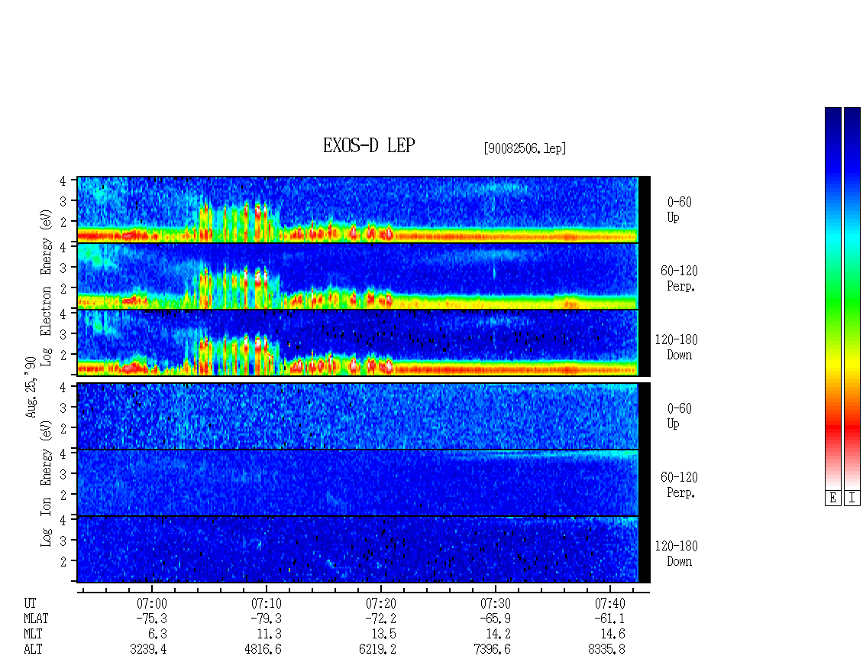This screenshot has height=669, width=863.
Task: Click the MLAT value -65.9
Action: 495,619
